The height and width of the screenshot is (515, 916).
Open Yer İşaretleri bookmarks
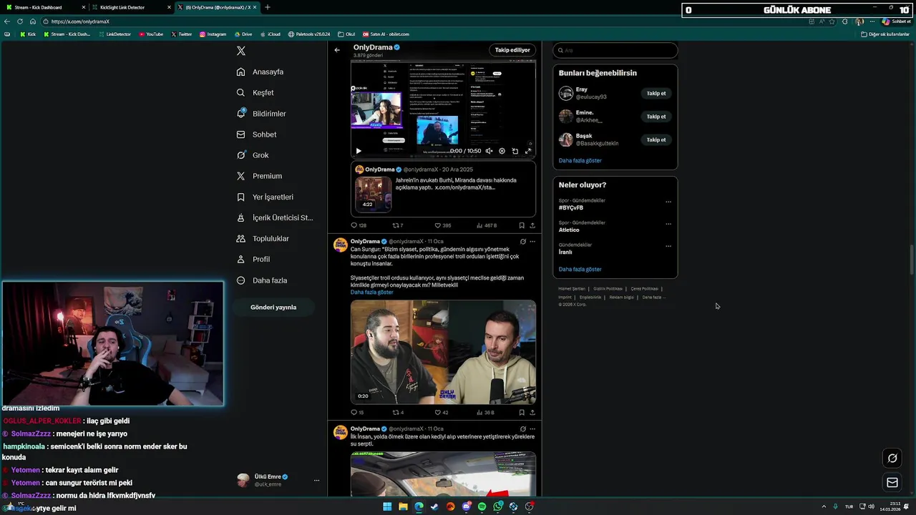(265, 197)
